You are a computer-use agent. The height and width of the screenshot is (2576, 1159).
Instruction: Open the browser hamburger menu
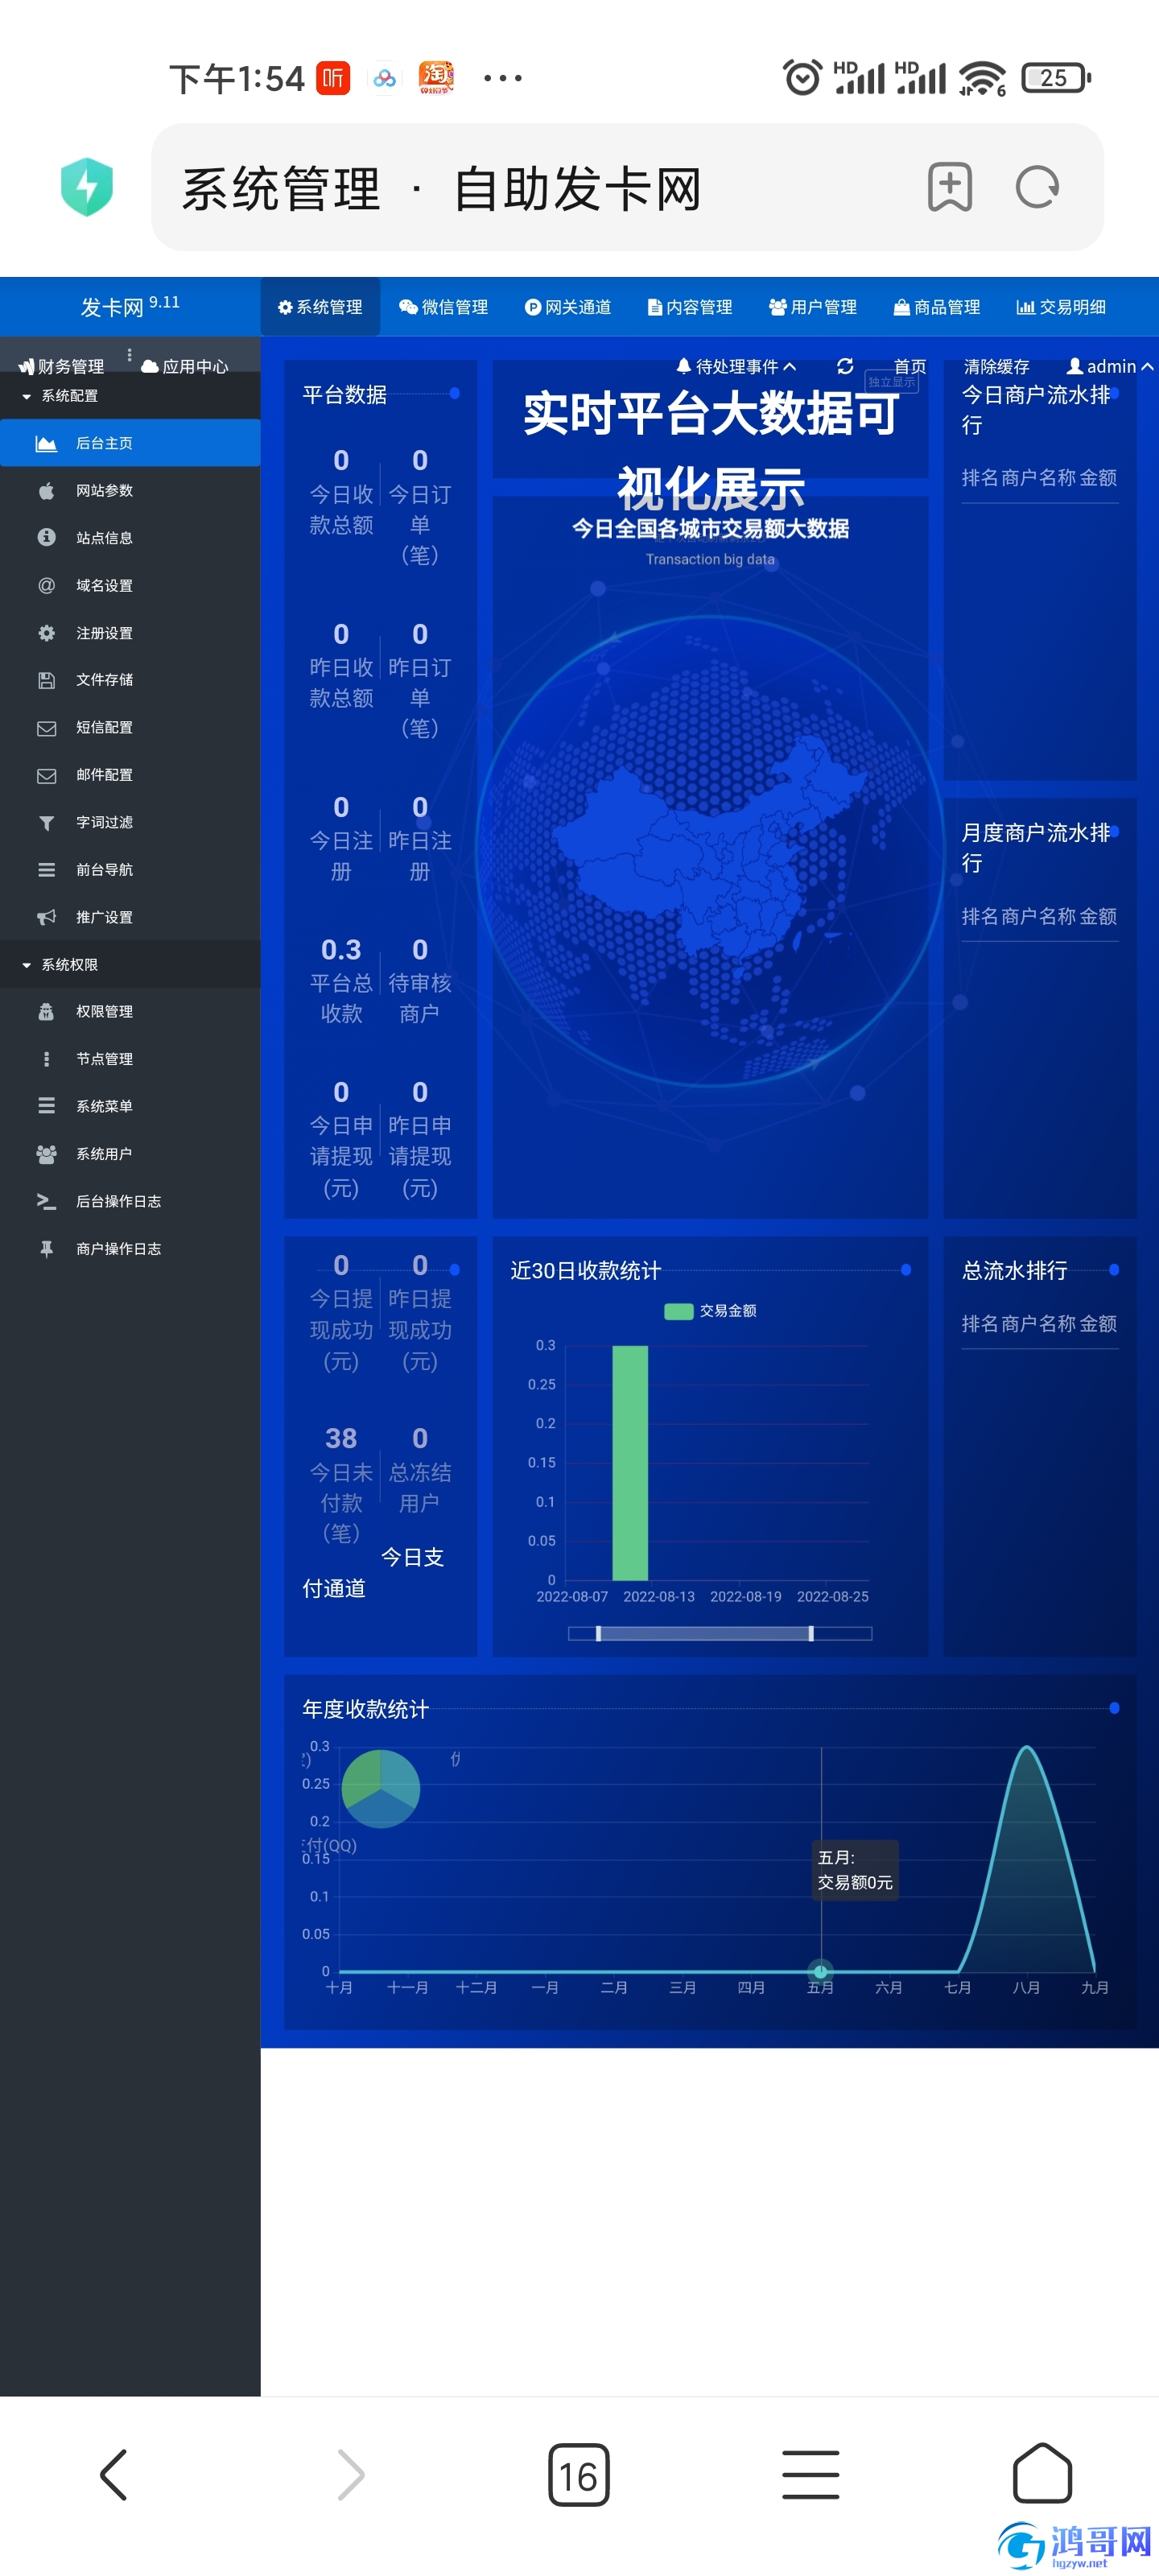coord(811,2475)
